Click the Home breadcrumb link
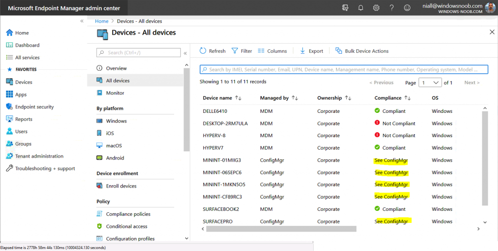Viewport: 498px width, 251px height. click(x=102, y=21)
